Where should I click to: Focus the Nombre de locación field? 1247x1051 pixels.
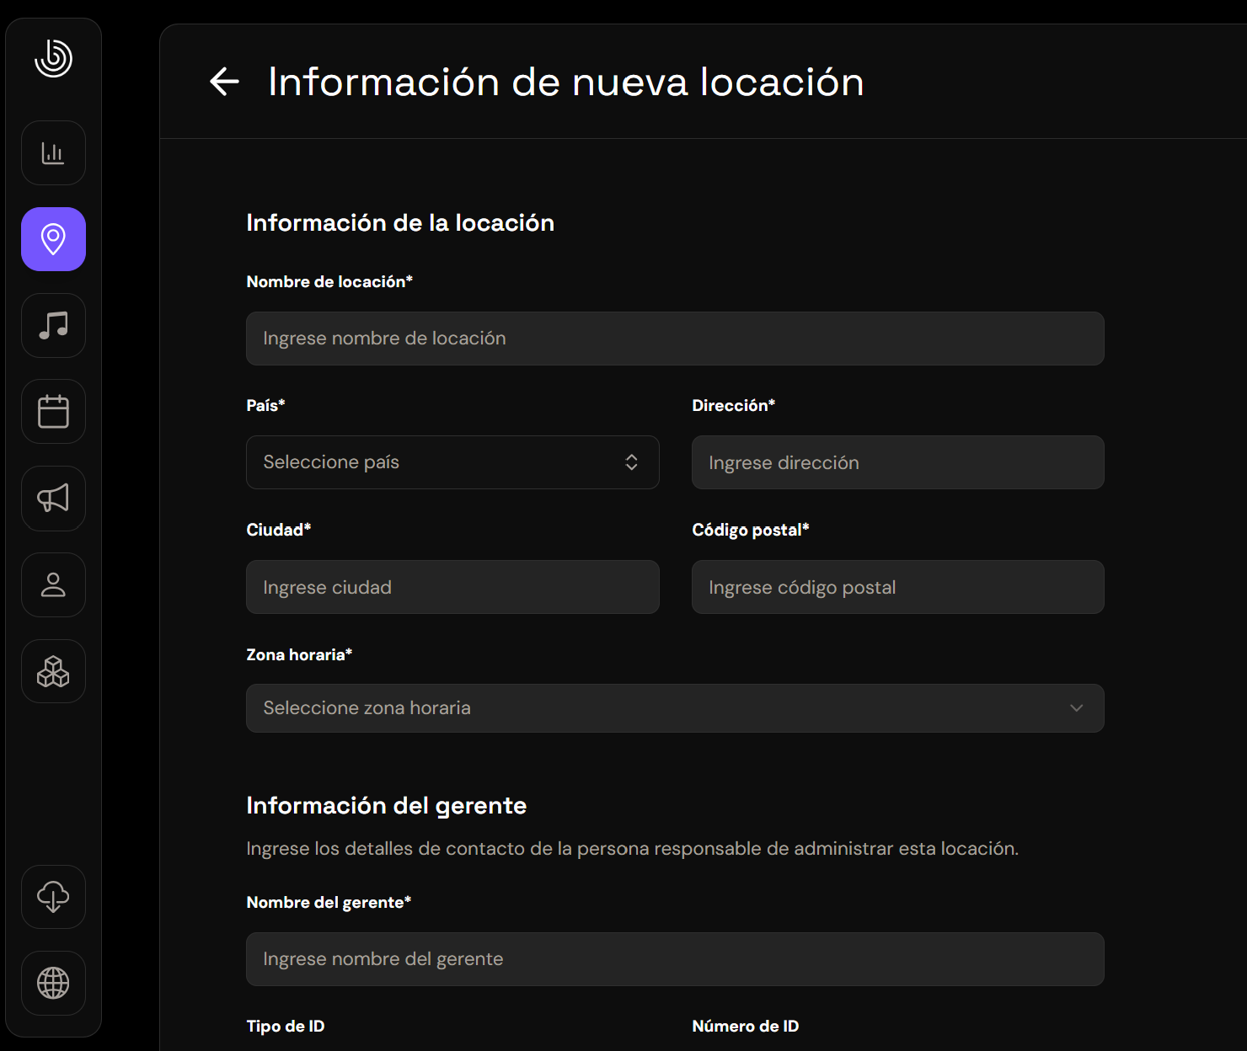click(675, 339)
